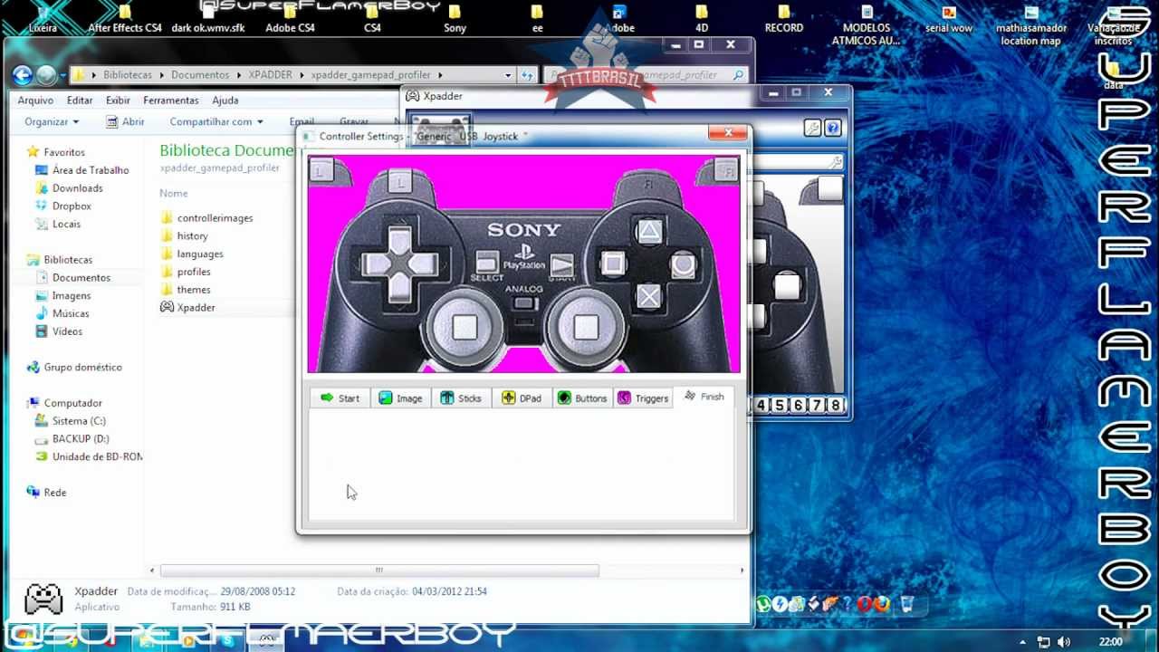Click the horizontal scrollbar in the Explorer file list
Image resolution: width=1159 pixels, height=652 pixels.
[x=379, y=570]
